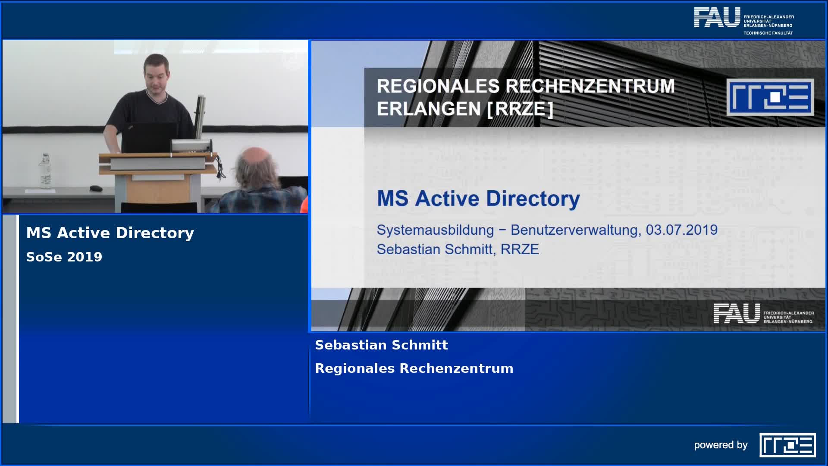Click the 'SoSe 2019' semester label

pyautogui.click(x=64, y=257)
